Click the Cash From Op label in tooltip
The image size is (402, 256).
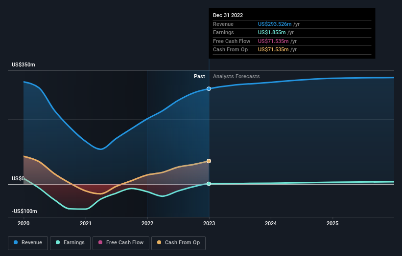[x=230, y=50]
